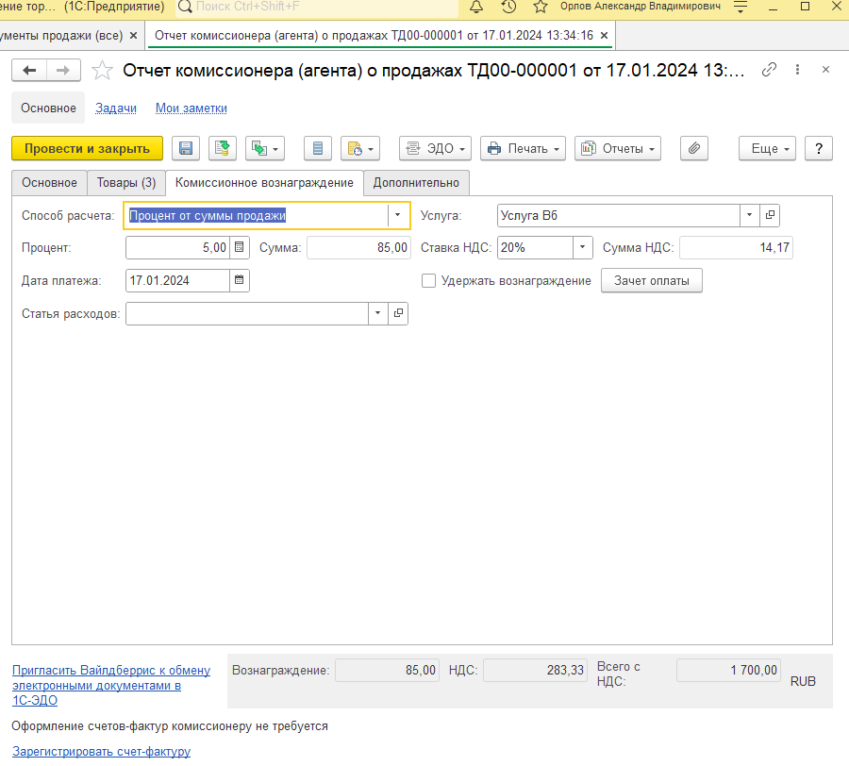849x766 pixels.
Task: Click the forward navigation arrow
Action: point(63,71)
